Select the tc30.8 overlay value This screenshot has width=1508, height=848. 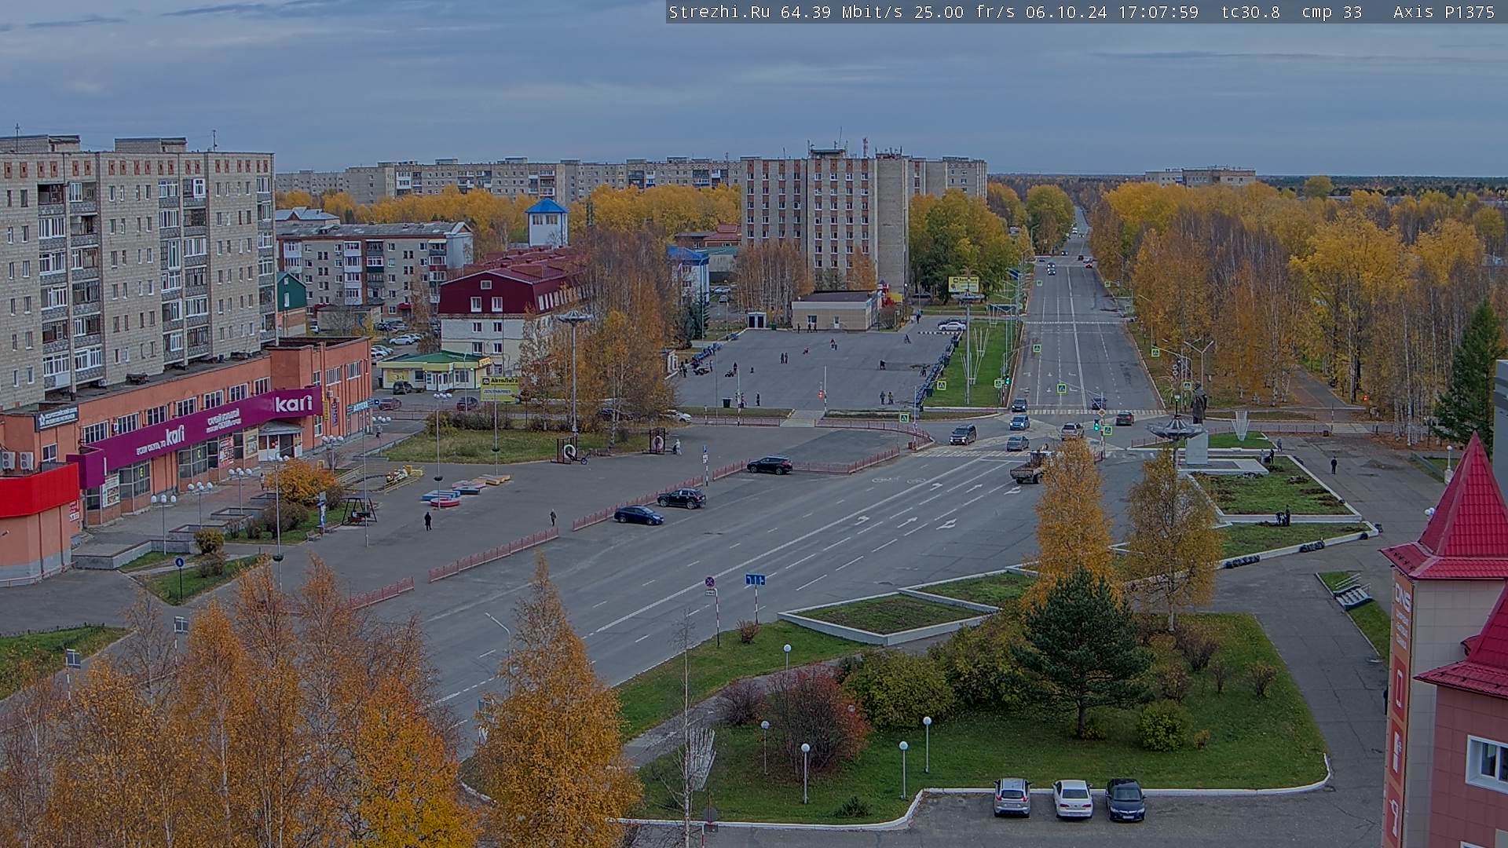[x=1250, y=12]
